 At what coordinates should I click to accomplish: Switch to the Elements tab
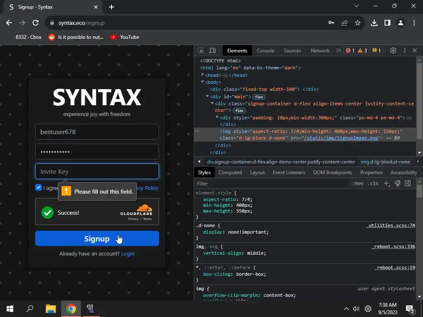[237, 51]
